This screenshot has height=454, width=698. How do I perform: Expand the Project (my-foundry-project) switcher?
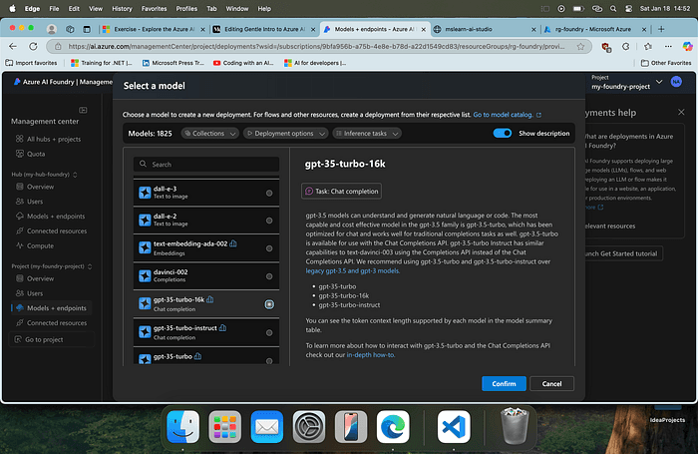click(90, 266)
